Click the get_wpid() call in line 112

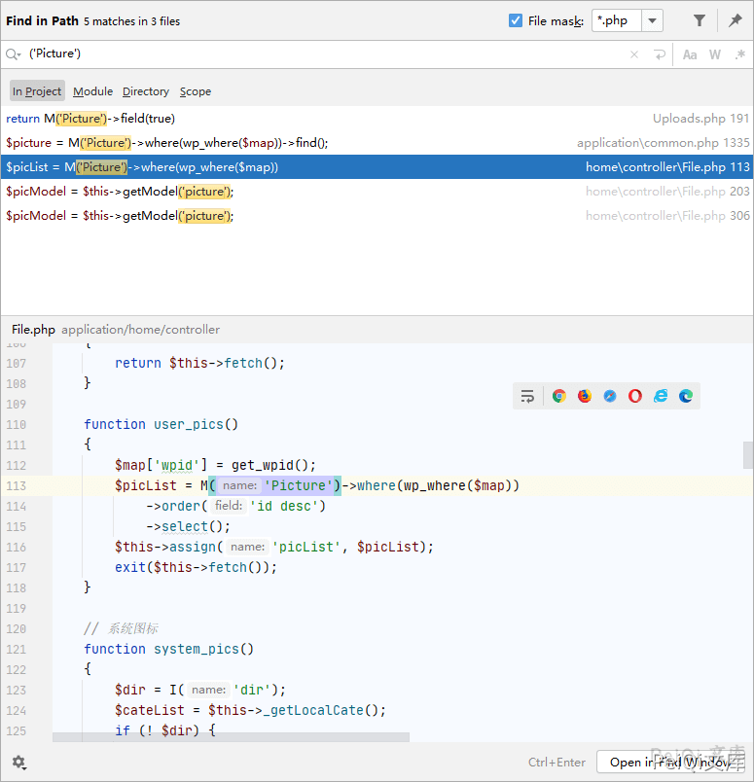pyautogui.click(x=269, y=465)
